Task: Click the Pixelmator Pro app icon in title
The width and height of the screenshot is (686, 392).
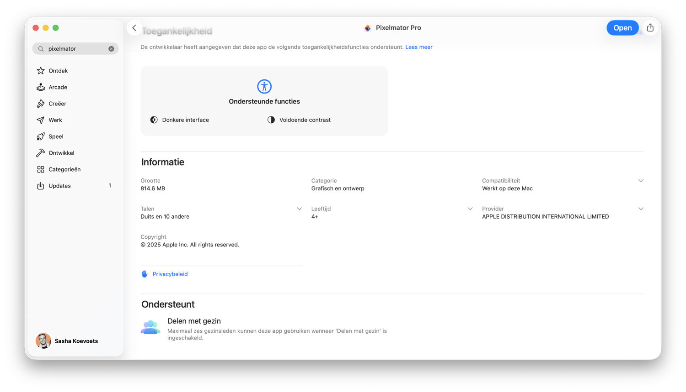Action: [368, 28]
